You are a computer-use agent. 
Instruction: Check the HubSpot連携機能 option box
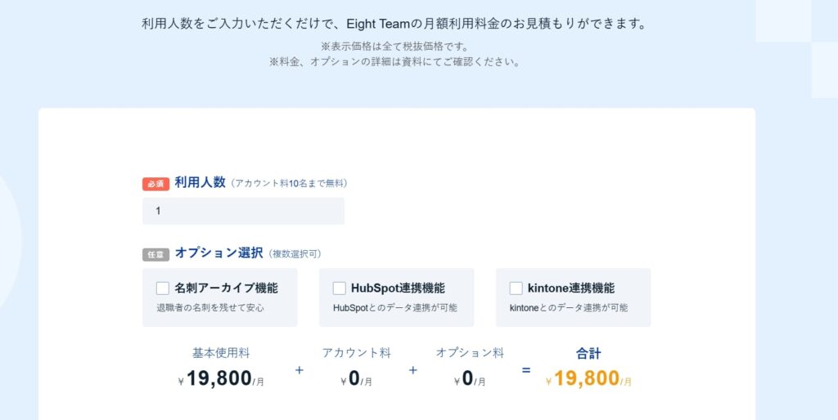pos(340,288)
